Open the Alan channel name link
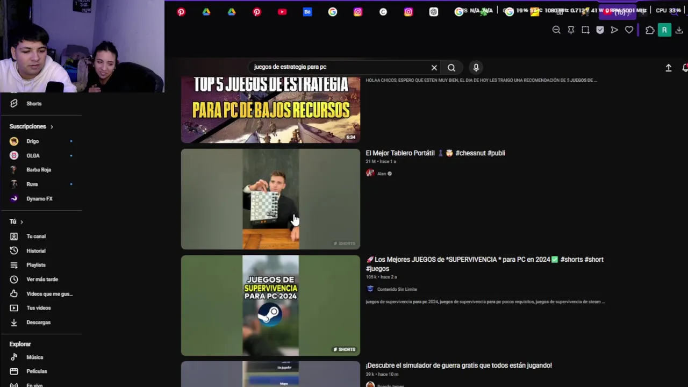This screenshot has height=387, width=688. [382, 174]
